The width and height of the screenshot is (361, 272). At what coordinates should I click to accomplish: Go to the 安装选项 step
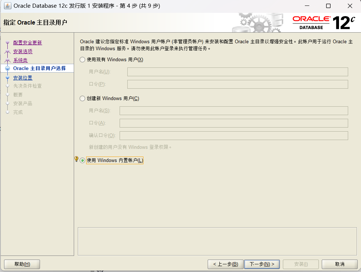coord(23,51)
